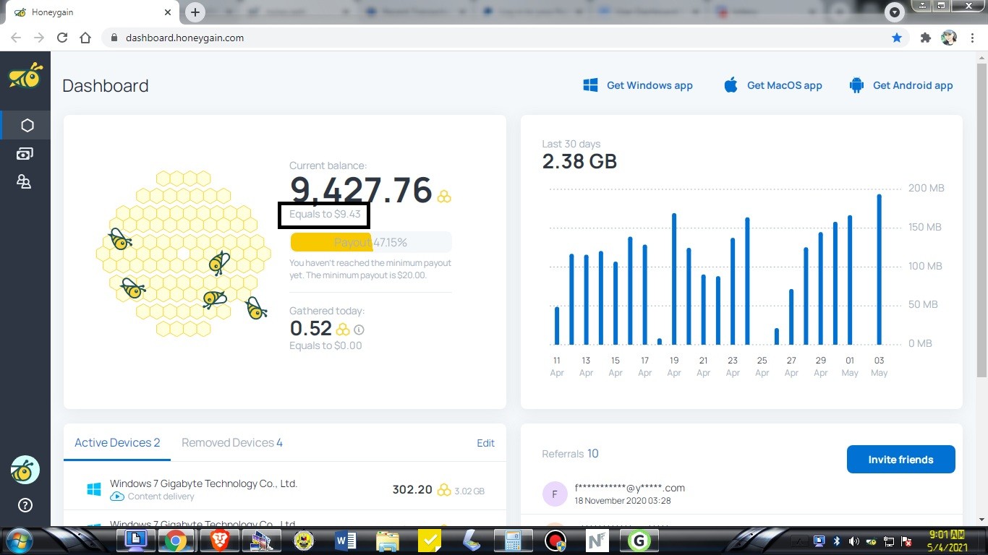Go to the browser home page

point(85,38)
